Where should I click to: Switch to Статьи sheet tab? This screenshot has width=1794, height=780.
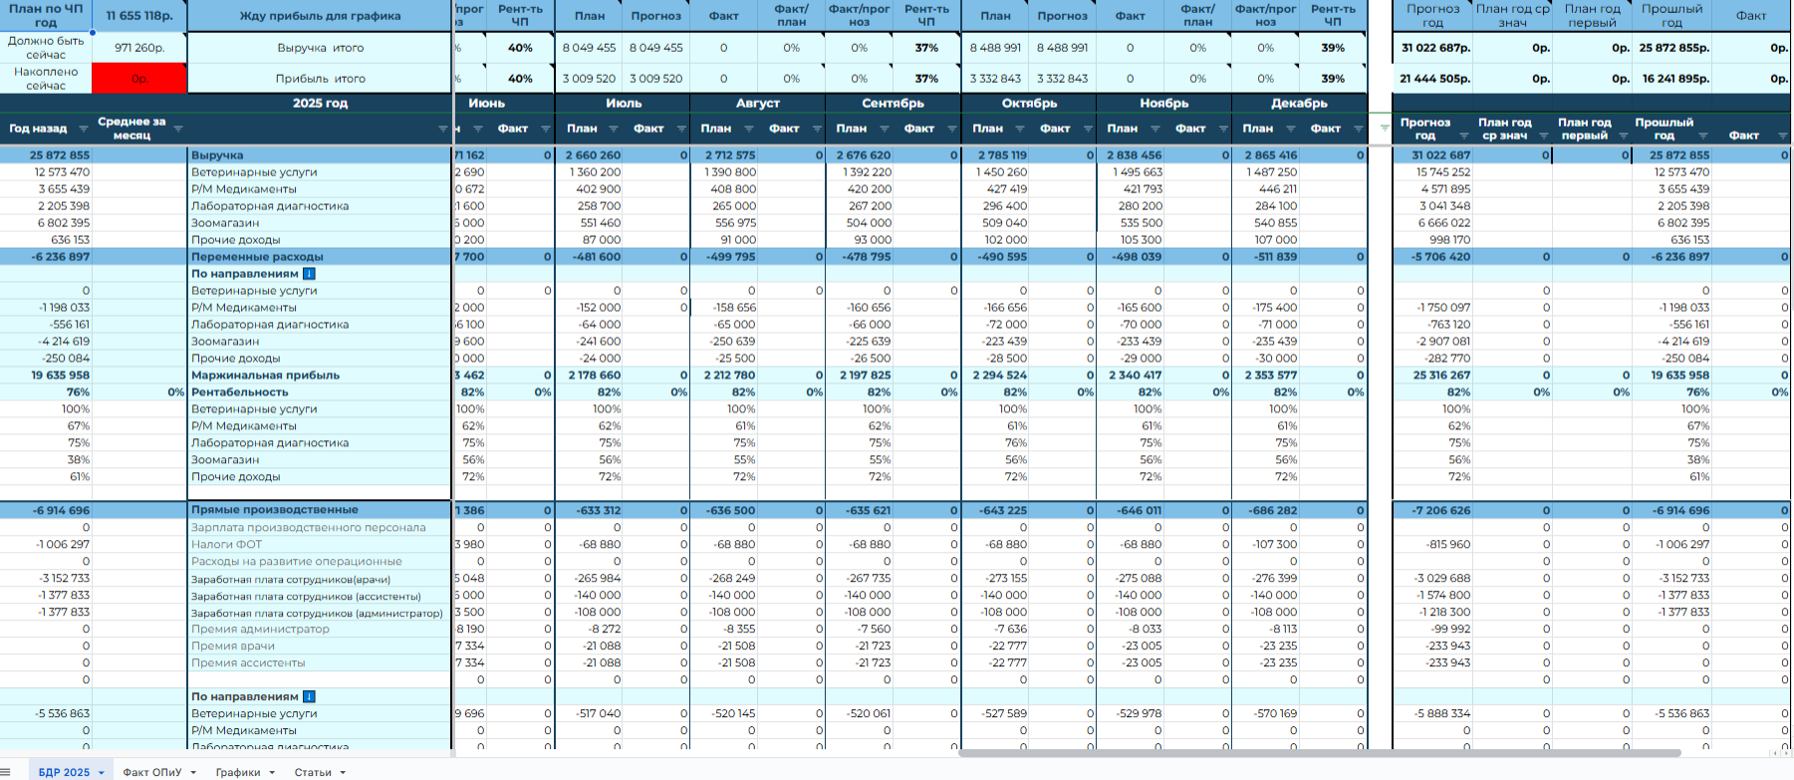313,773
